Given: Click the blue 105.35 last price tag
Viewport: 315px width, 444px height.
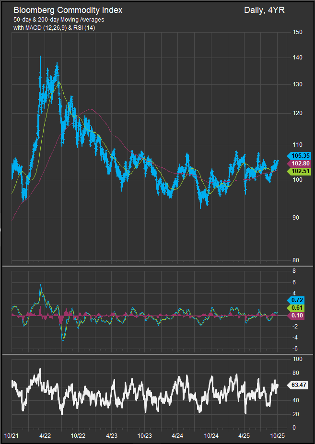Looking at the screenshot, I should (299, 156).
